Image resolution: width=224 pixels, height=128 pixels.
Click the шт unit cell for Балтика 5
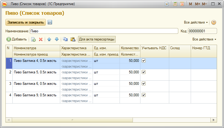106,72
